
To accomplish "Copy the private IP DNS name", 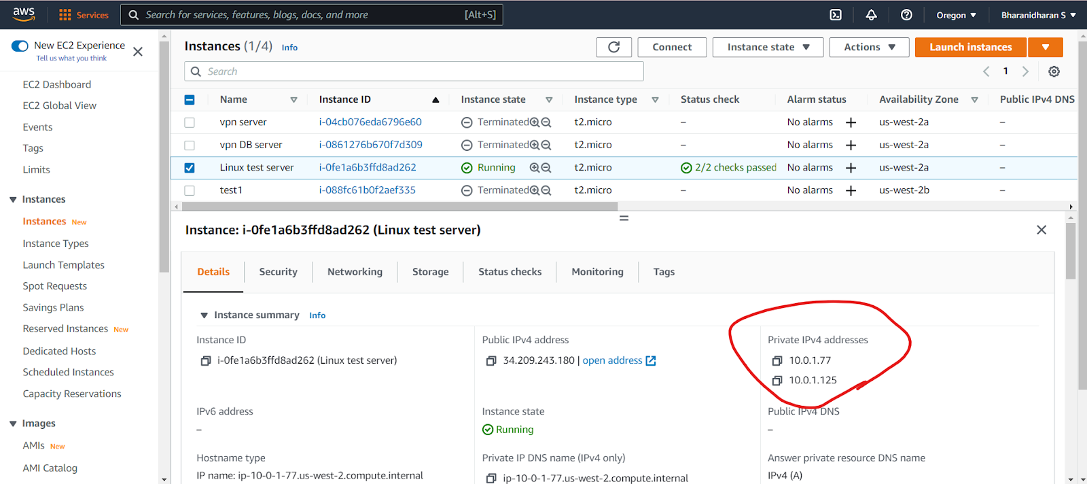I will tap(491, 479).
